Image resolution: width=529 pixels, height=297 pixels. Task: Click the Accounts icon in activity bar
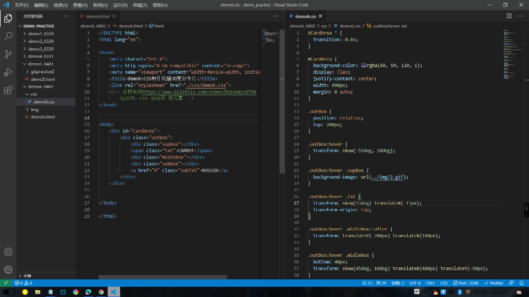click(x=8, y=252)
